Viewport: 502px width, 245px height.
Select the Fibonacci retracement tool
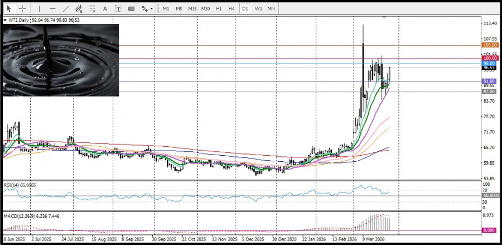[92, 9]
